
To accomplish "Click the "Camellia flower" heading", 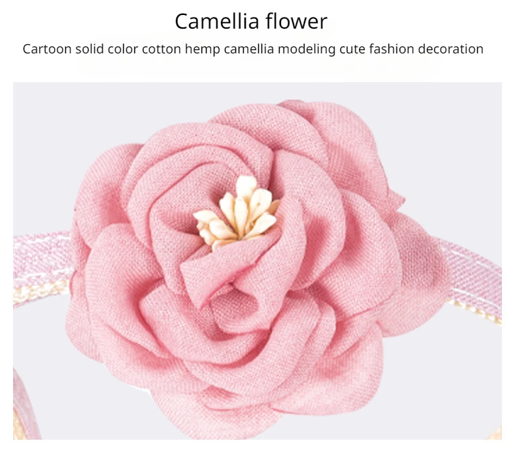I will click(x=251, y=21).
